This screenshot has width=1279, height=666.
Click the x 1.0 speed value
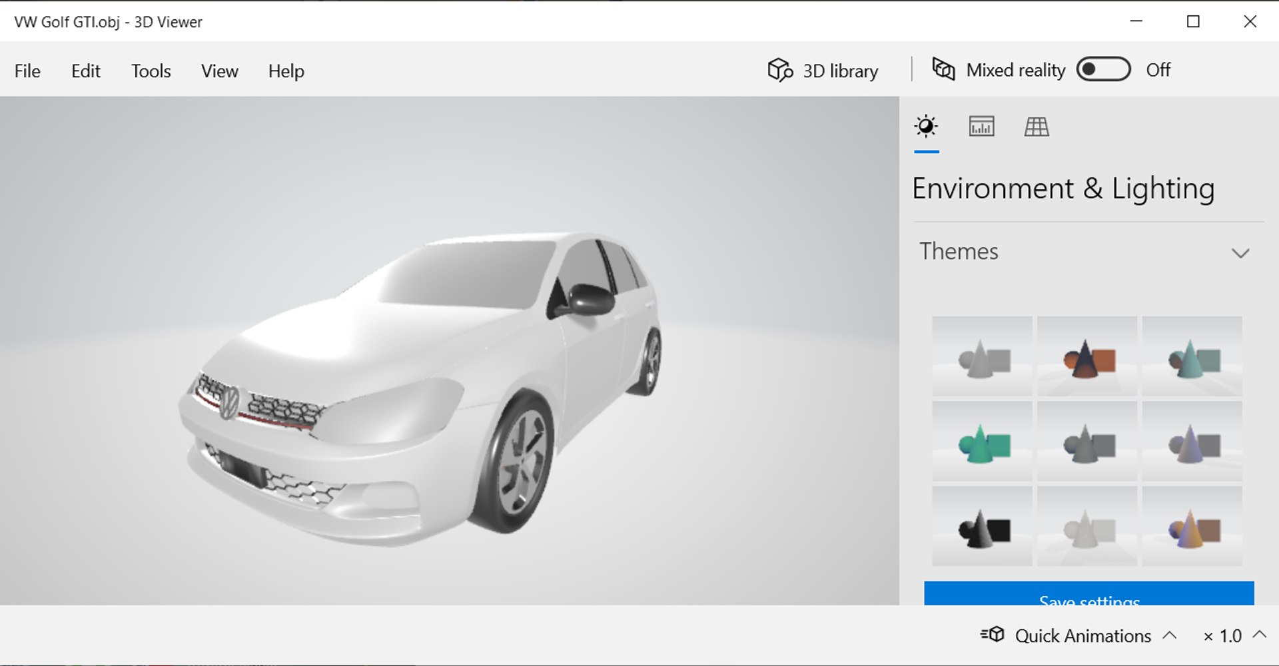1223,636
